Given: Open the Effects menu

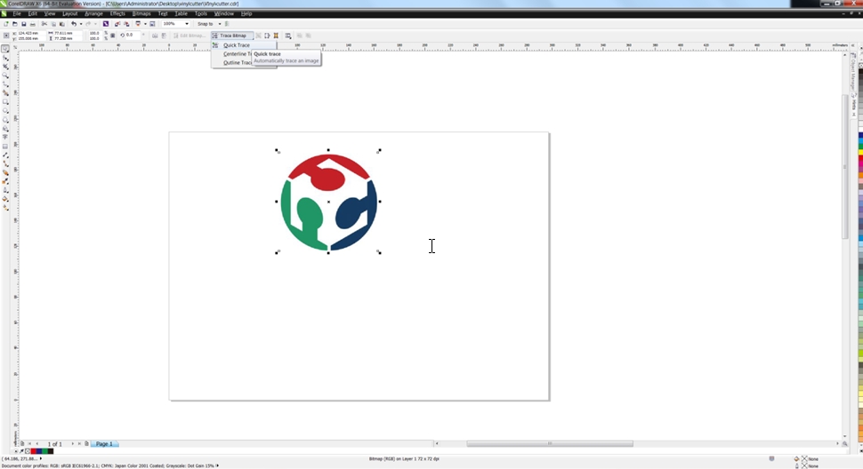Looking at the screenshot, I should coord(117,13).
